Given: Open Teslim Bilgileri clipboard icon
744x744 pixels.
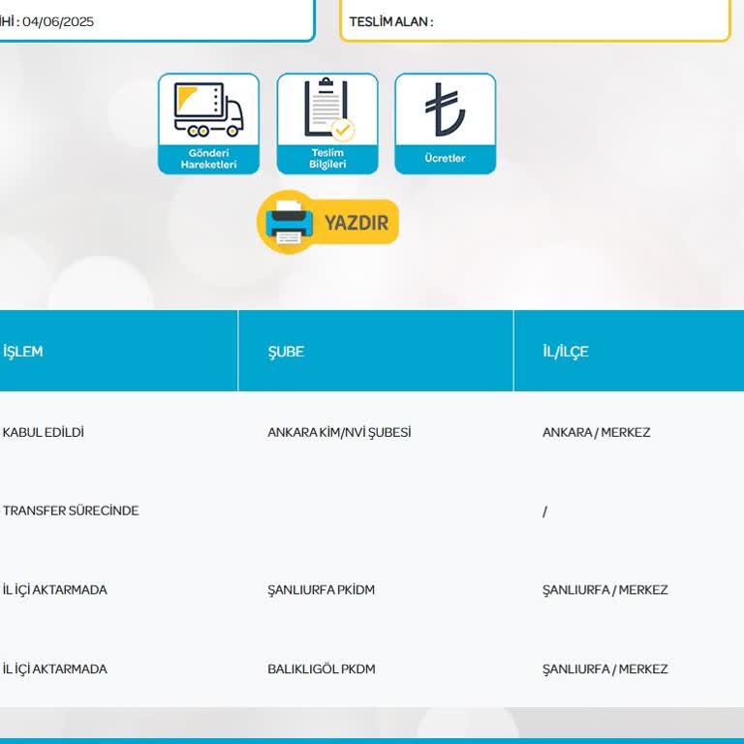Looking at the screenshot, I should pos(327,124).
